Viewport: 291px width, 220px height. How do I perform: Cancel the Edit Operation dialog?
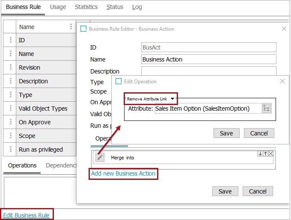tap(258, 133)
